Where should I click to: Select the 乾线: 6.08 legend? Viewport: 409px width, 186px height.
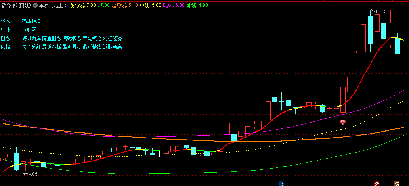pyautogui.click(x=173, y=5)
